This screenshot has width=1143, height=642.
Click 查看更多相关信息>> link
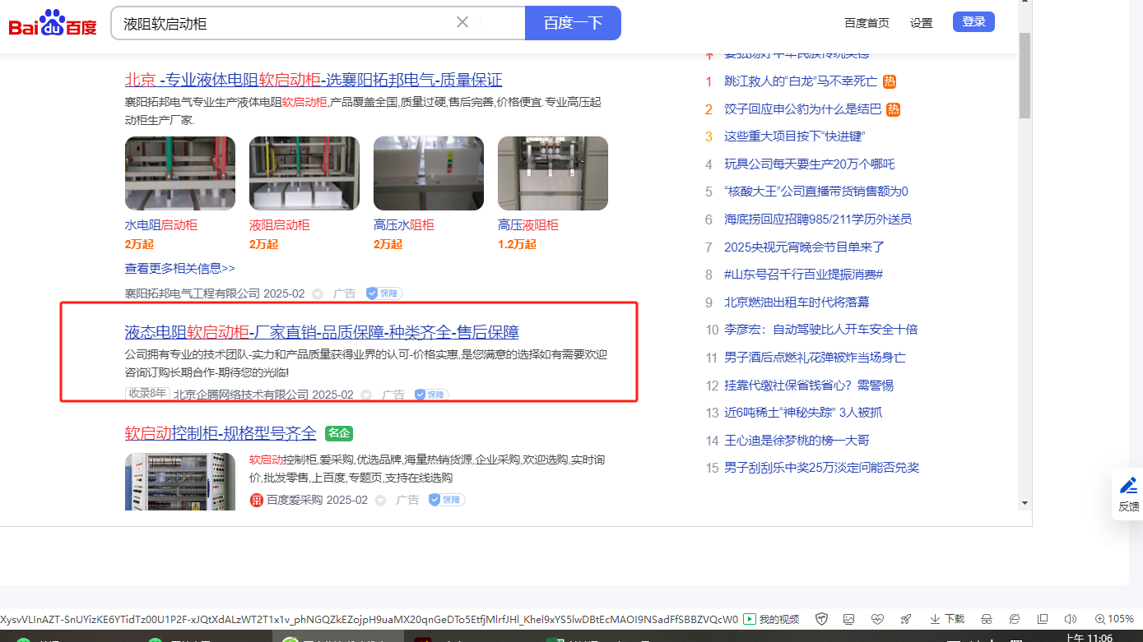click(179, 269)
